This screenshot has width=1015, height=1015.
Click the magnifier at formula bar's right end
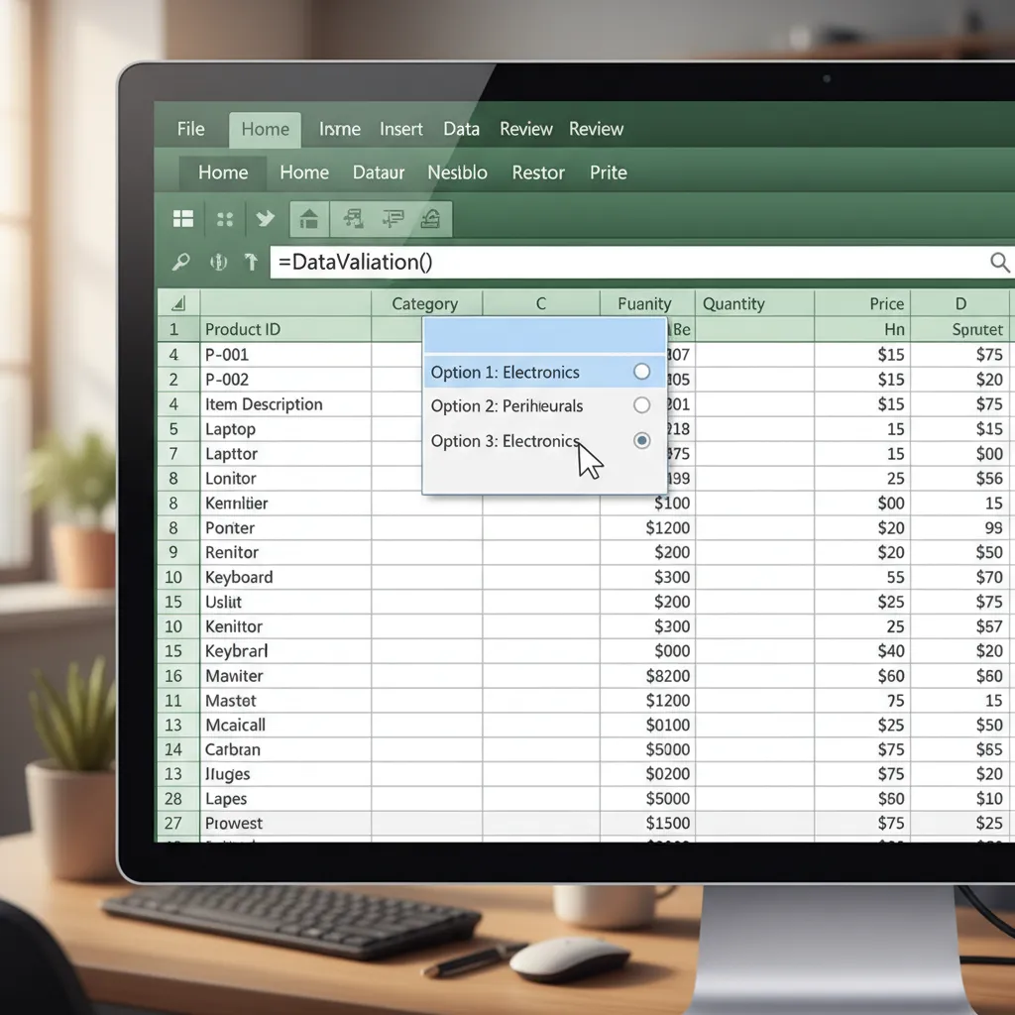point(999,263)
